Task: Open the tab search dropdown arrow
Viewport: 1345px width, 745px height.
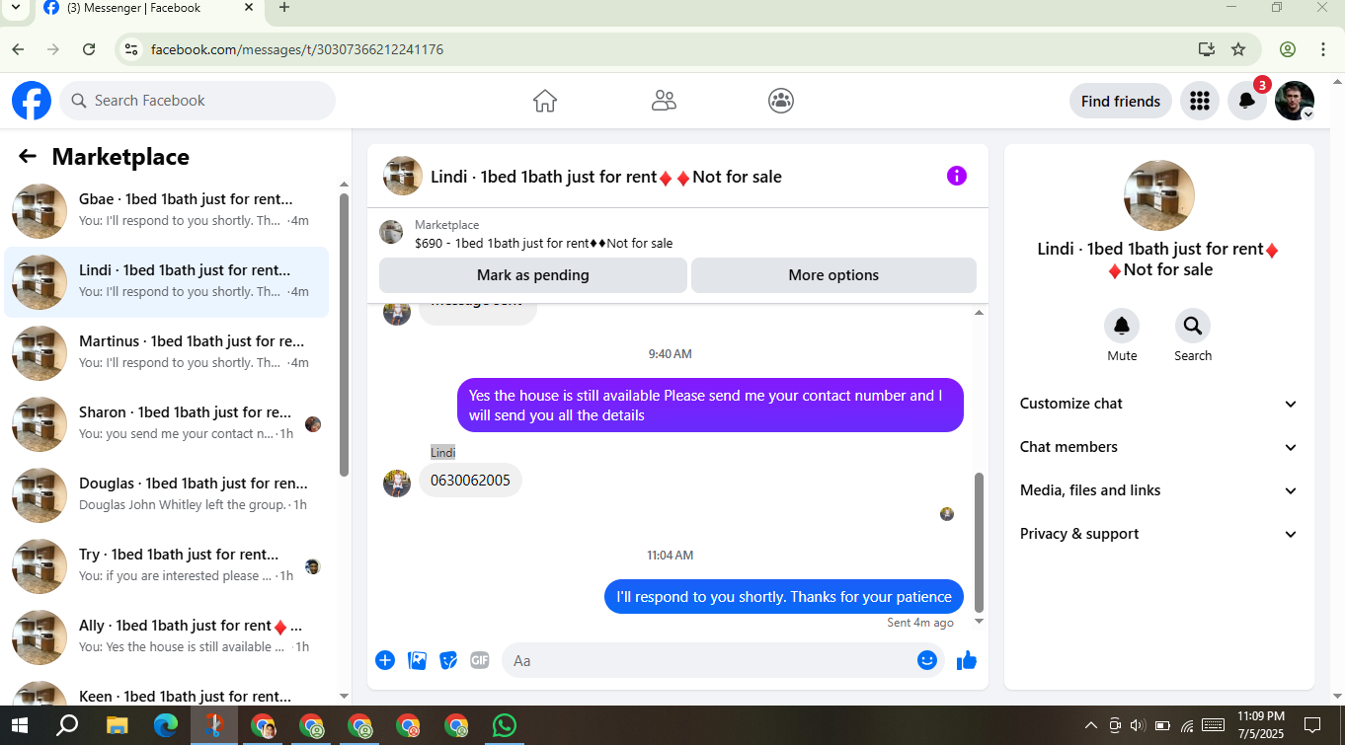Action: 15,8
